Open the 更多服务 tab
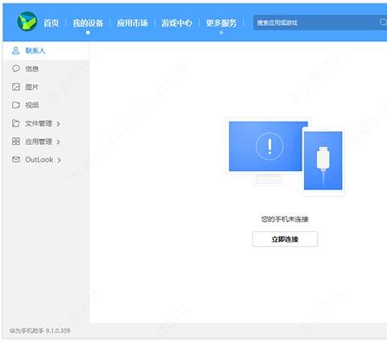 pos(221,23)
